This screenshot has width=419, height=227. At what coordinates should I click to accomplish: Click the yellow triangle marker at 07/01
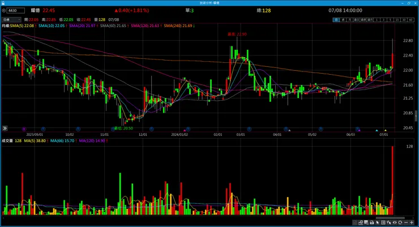[x=386, y=130]
